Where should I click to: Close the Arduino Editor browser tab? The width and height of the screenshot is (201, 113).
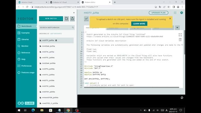tap(110, 2)
